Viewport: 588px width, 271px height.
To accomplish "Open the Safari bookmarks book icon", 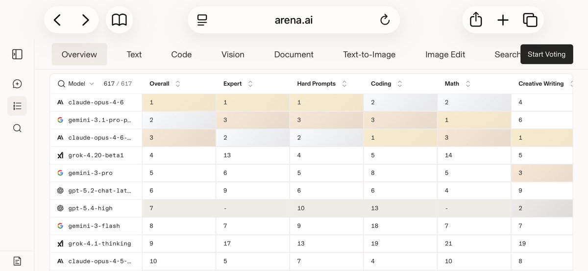I will coord(119,20).
